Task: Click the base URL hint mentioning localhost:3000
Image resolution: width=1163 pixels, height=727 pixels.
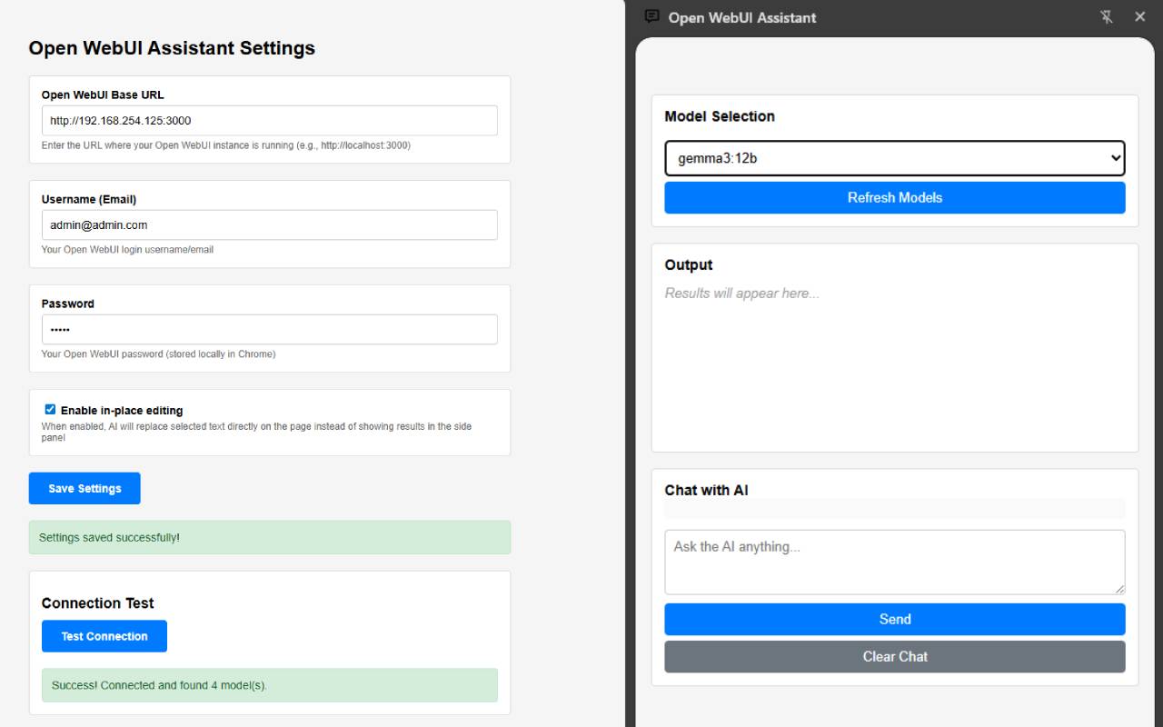Action: pos(226,145)
